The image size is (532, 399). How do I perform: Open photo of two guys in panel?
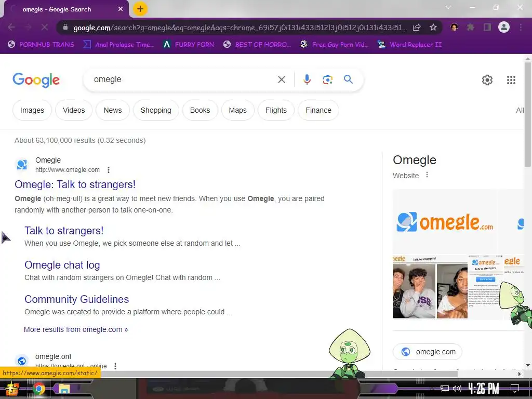pyautogui.click(x=414, y=291)
